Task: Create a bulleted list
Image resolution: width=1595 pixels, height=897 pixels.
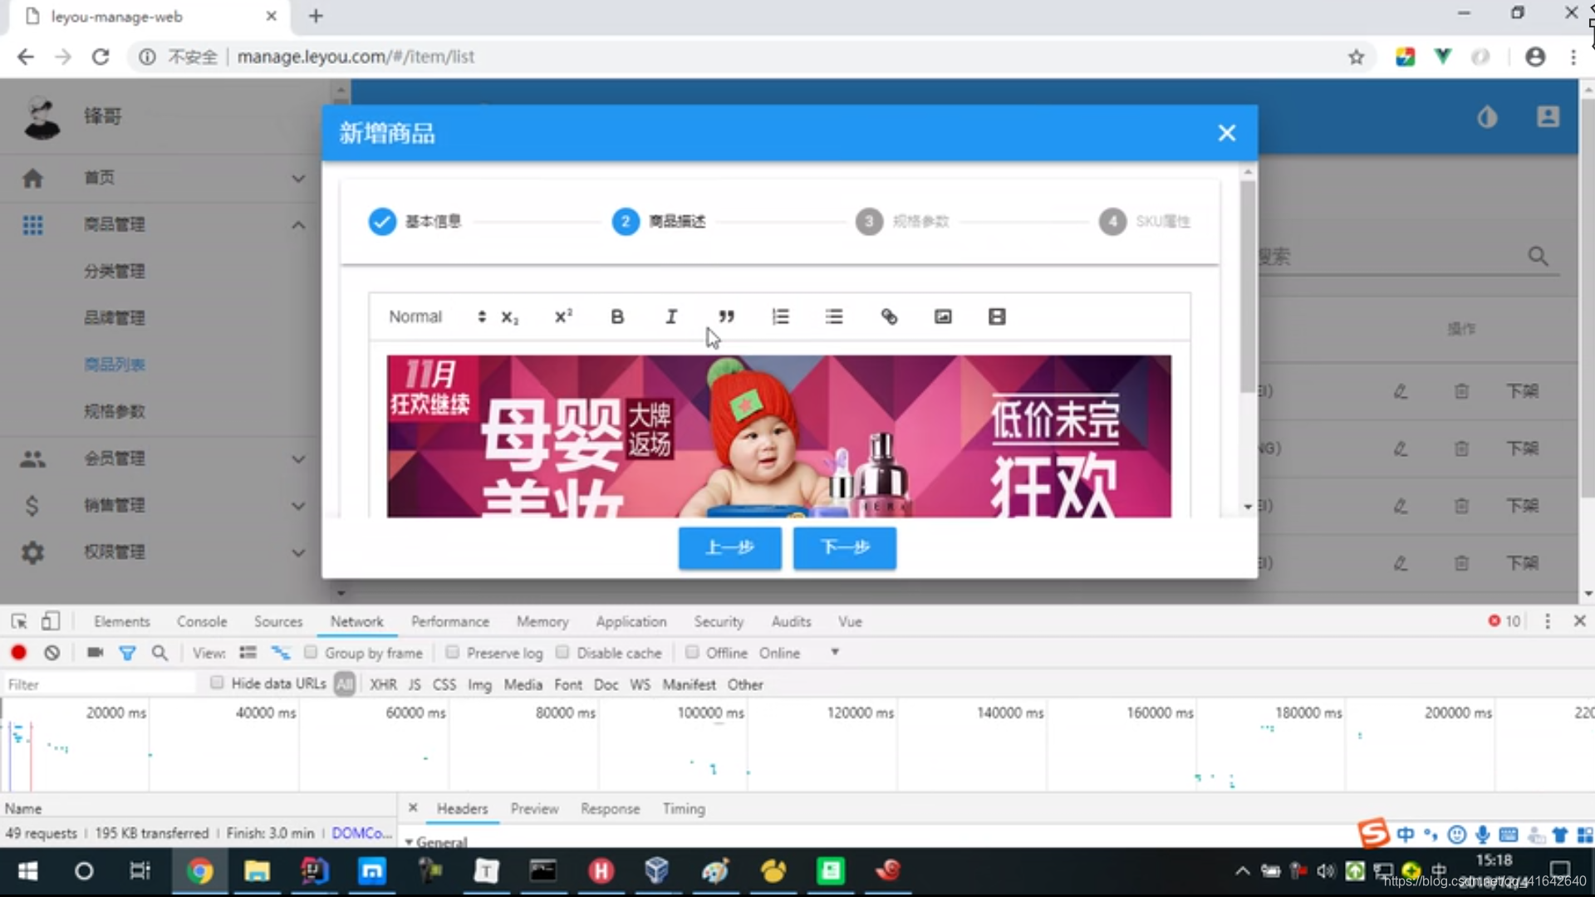Action: click(x=834, y=316)
